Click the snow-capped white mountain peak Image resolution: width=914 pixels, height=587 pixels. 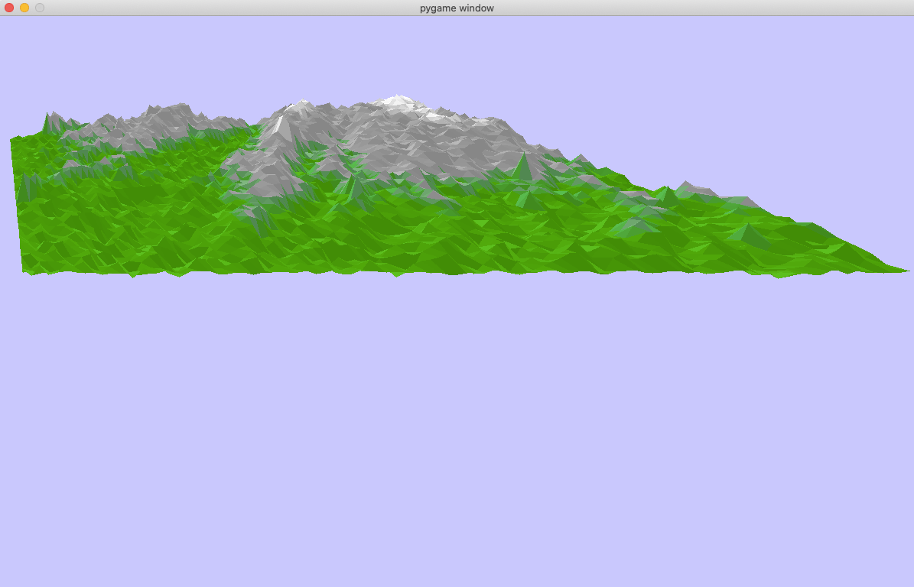pyautogui.click(x=398, y=101)
